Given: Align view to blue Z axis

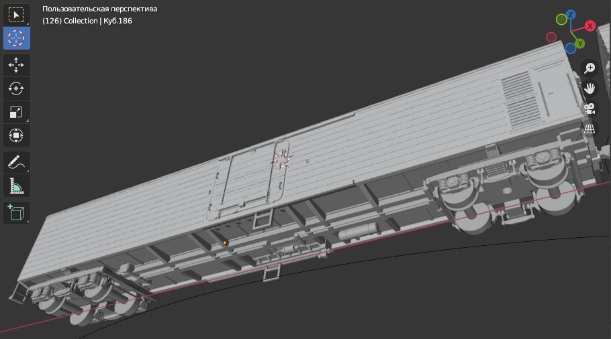Looking at the screenshot, I should pyautogui.click(x=571, y=15).
